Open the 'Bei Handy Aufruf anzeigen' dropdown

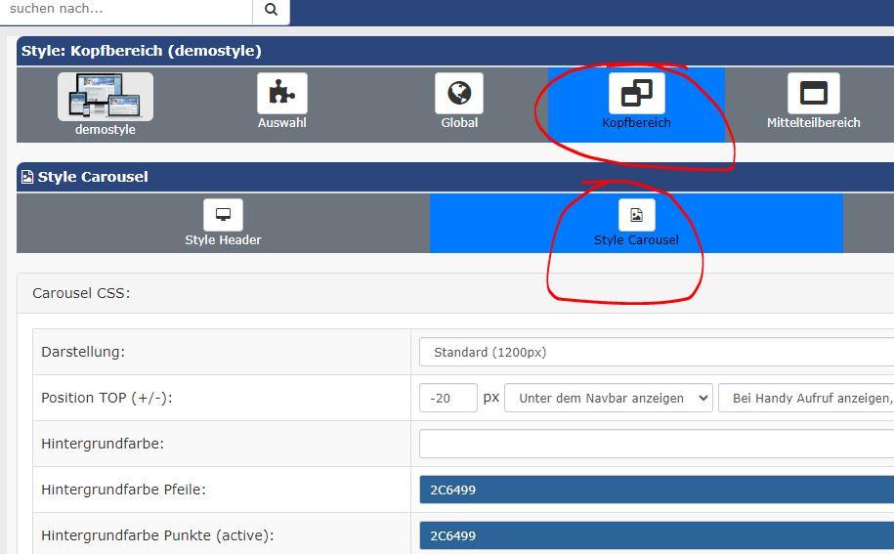pos(806,398)
